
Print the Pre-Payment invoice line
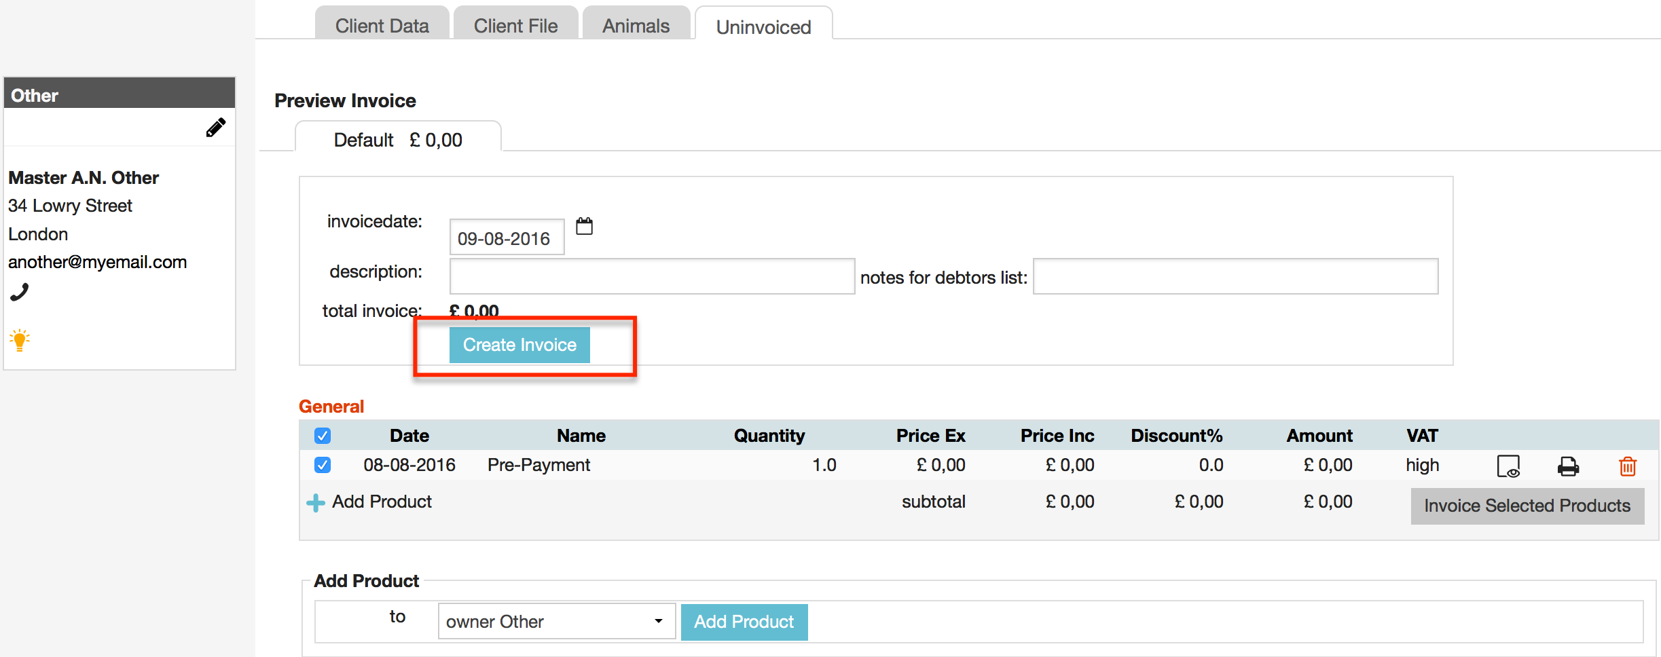(1569, 466)
